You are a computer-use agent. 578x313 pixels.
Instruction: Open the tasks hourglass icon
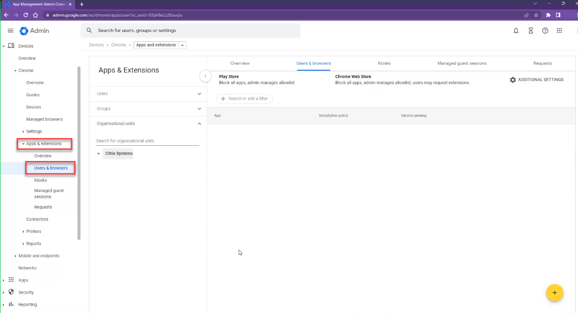530,31
